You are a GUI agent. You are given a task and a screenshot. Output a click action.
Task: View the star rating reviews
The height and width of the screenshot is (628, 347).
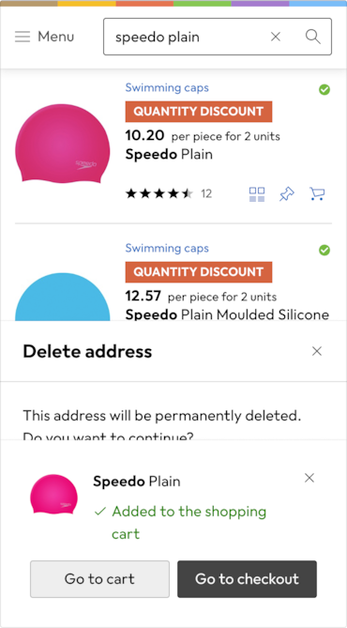tap(169, 194)
